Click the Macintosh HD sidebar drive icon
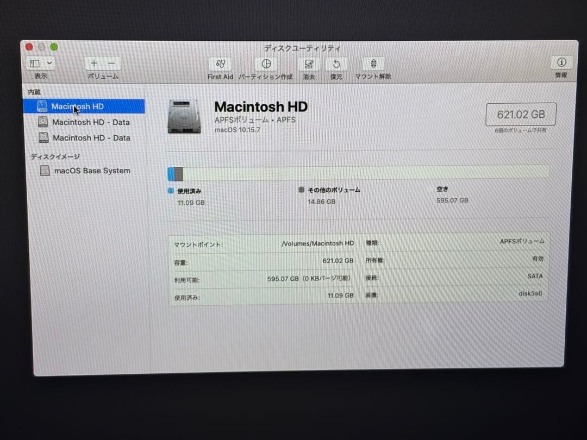This screenshot has width=587, height=440. point(42,106)
